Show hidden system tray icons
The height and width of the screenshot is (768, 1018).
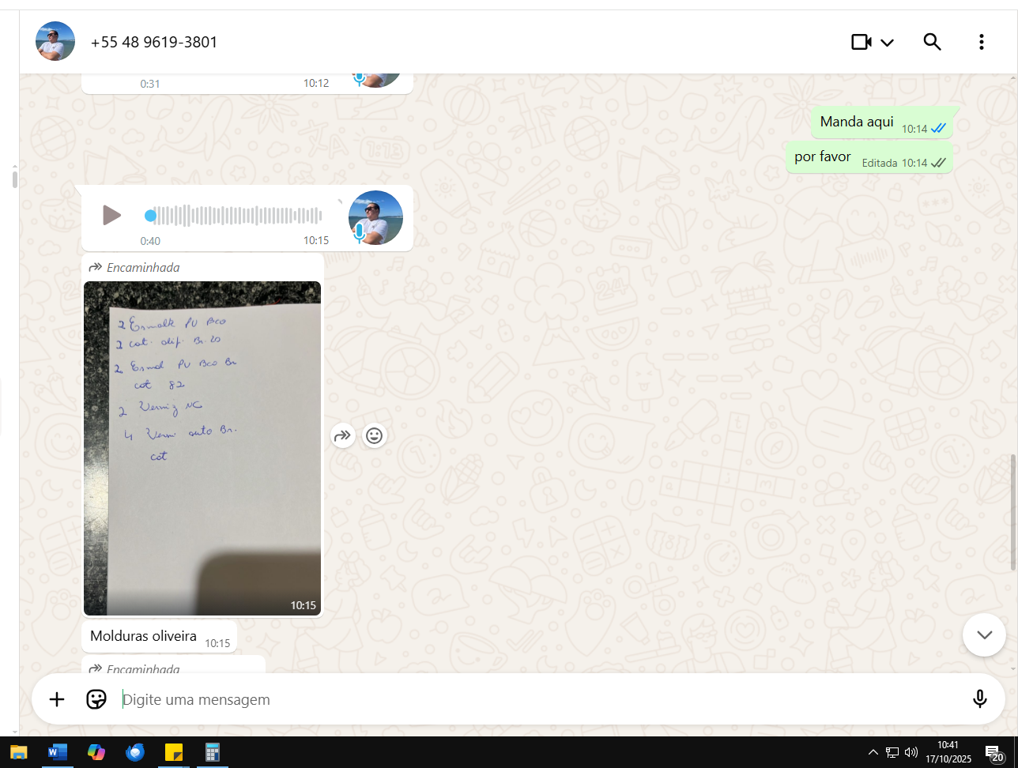click(873, 752)
